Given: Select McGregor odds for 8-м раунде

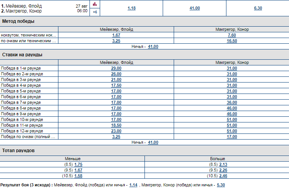Looking at the screenshot, I should tap(232, 108).
